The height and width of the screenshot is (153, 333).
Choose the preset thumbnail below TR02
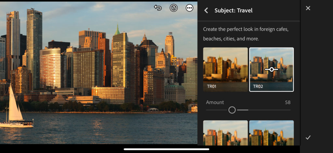[x=272, y=133]
